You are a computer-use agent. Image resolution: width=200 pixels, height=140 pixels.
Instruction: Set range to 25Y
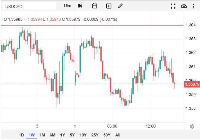95,135
